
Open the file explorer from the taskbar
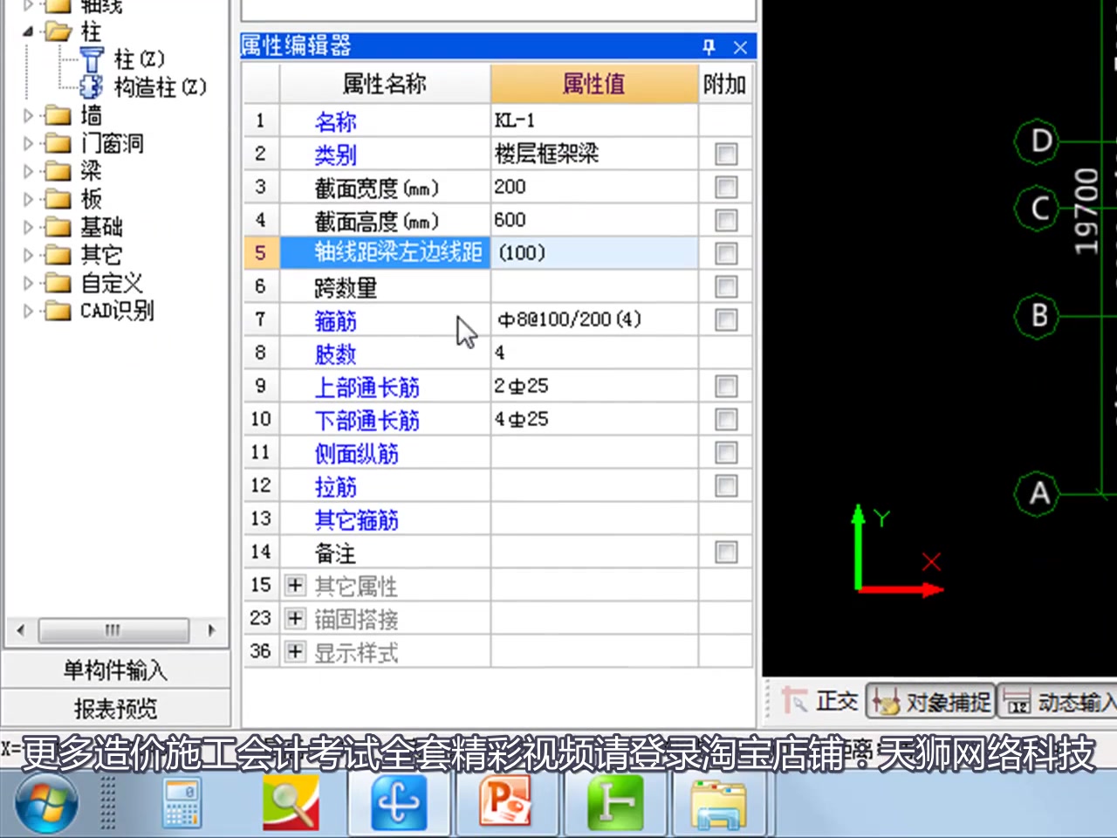tap(718, 801)
